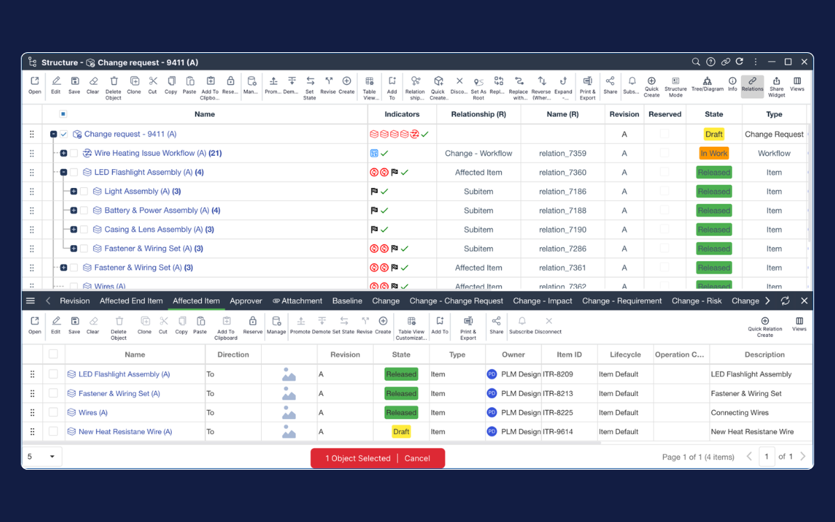Screen dimensions: 835x522
Task: Toggle checkbox for Change request - 9411 row
Action: pyautogui.click(x=64, y=134)
